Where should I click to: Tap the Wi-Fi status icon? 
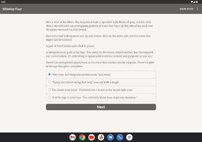tap(192, 2)
